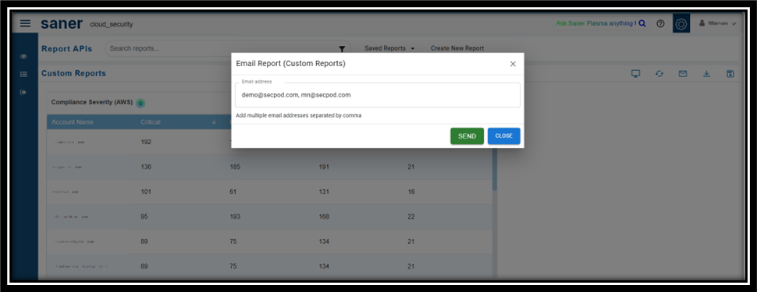Image resolution: width=757 pixels, height=292 pixels.
Task: Click Create New Report
Action: click(457, 48)
